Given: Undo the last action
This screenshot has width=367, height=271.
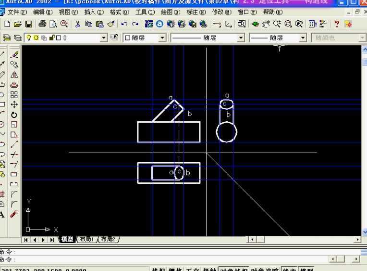Looking at the screenshot, I should point(124,24).
